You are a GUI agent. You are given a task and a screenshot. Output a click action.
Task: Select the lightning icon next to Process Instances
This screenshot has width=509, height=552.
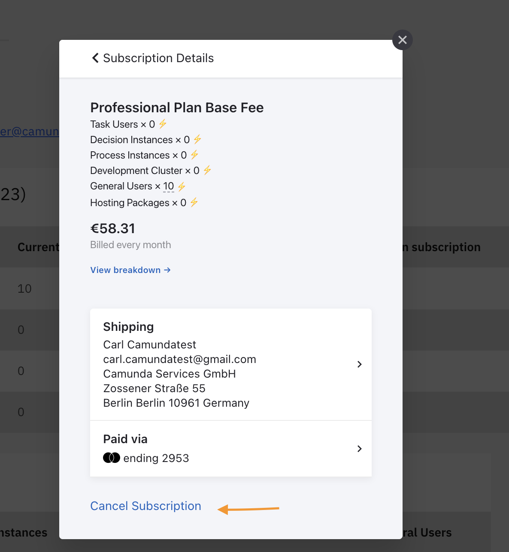(x=194, y=155)
